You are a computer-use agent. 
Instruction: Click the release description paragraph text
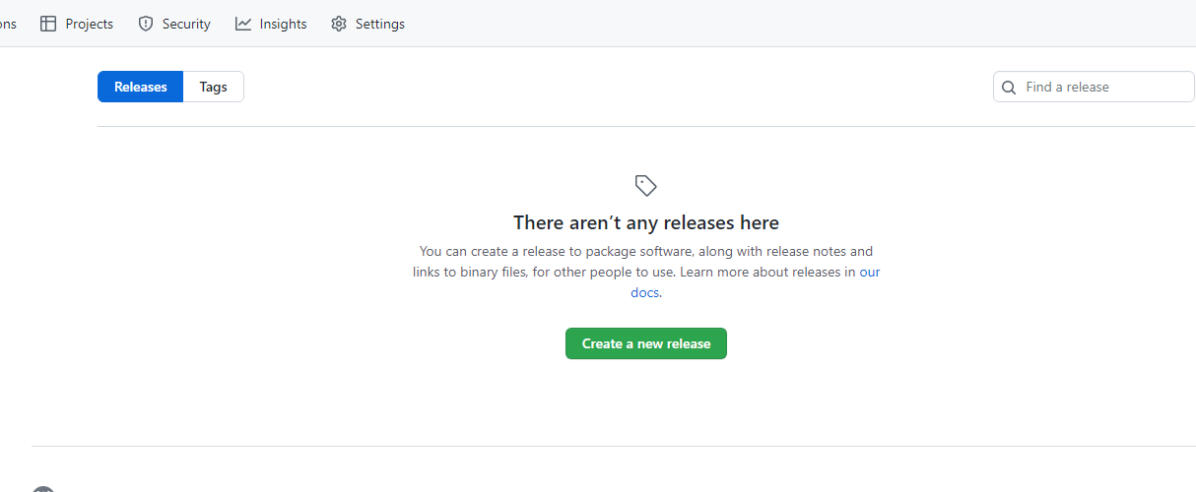631,262
